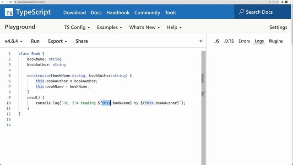Expand the Export dropdown
Screen dimensions: 293x165
(x=57, y=41)
